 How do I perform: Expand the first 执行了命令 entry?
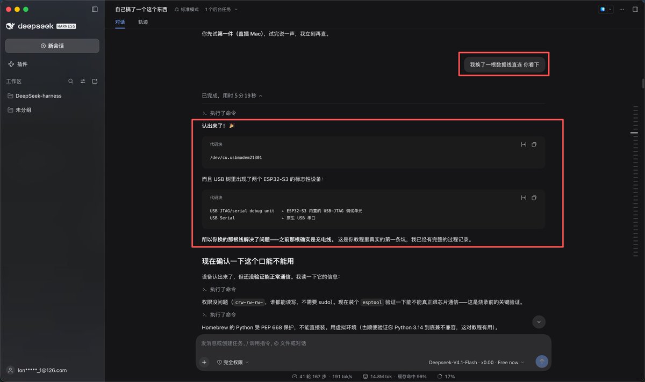tap(219, 113)
